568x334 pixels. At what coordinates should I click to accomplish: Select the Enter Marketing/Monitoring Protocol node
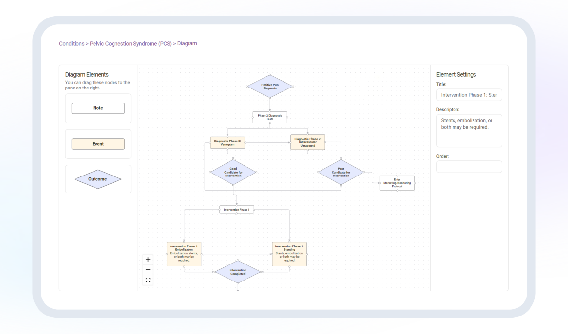[x=397, y=183]
